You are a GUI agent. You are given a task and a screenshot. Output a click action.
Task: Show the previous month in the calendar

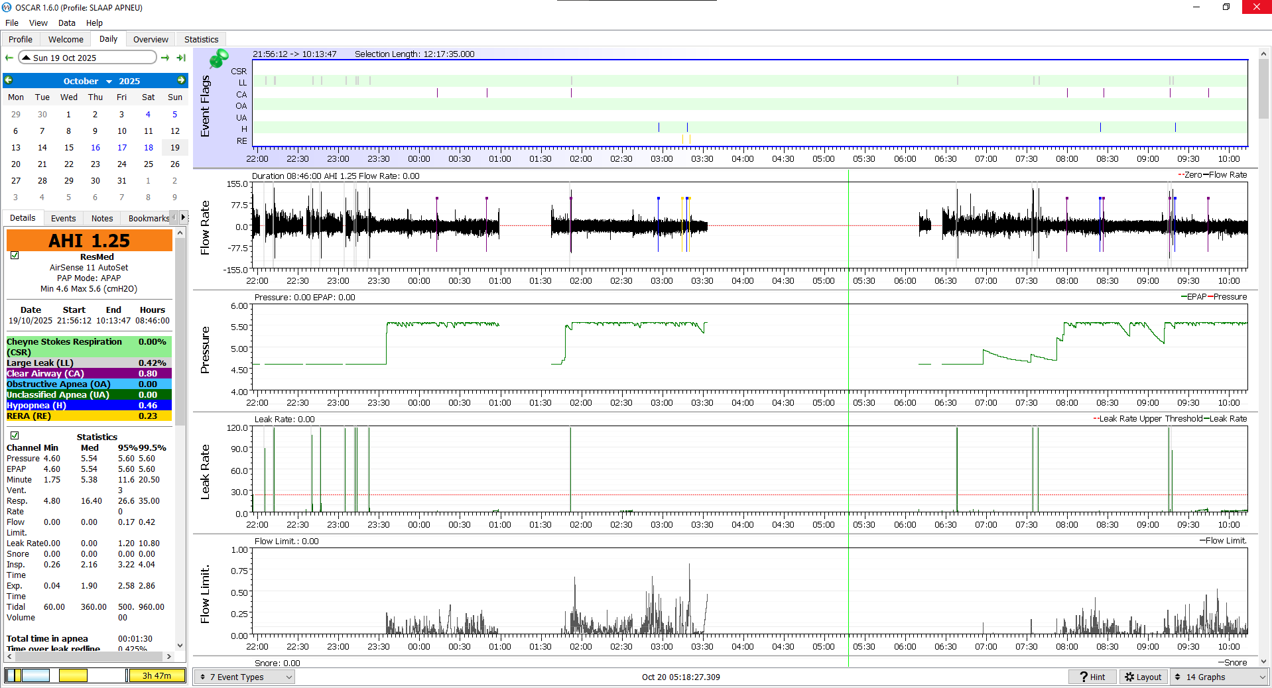(9, 80)
